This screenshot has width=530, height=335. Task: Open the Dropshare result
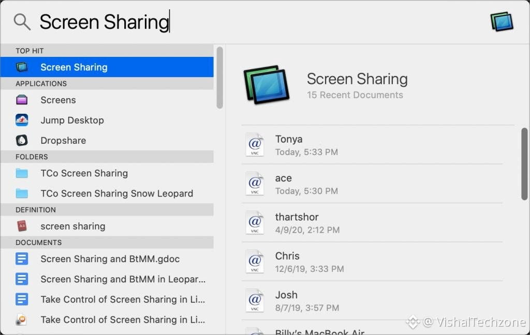[x=107, y=141]
